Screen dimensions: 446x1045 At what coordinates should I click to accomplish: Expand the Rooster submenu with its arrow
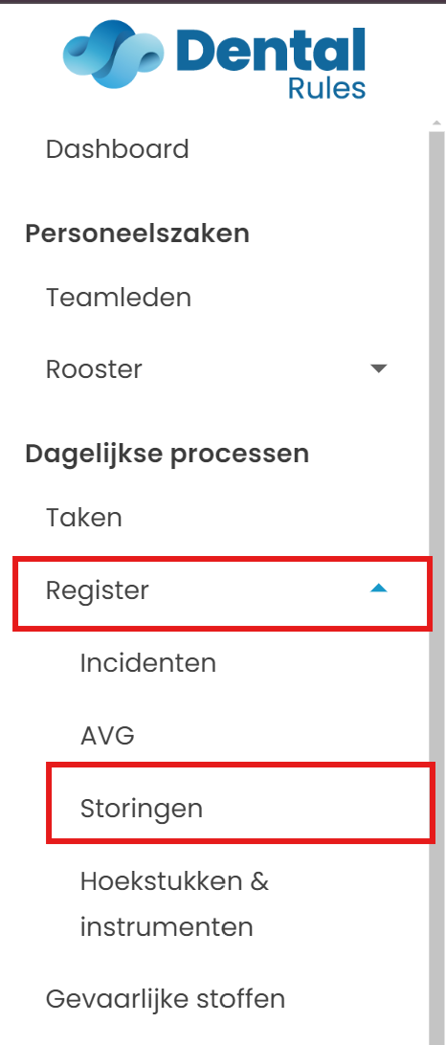(379, 368)
